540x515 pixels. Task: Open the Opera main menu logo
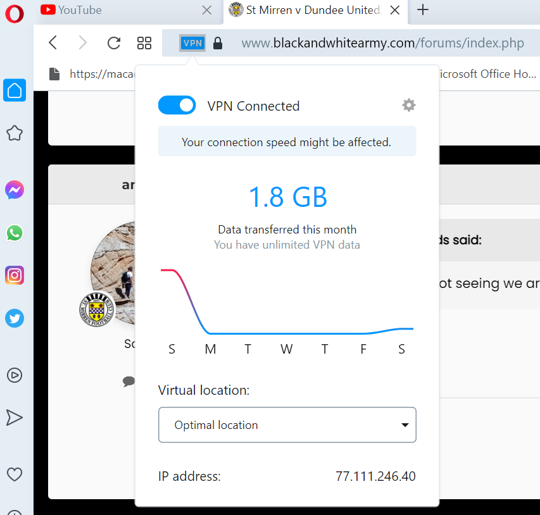click(x=15, y=14)
